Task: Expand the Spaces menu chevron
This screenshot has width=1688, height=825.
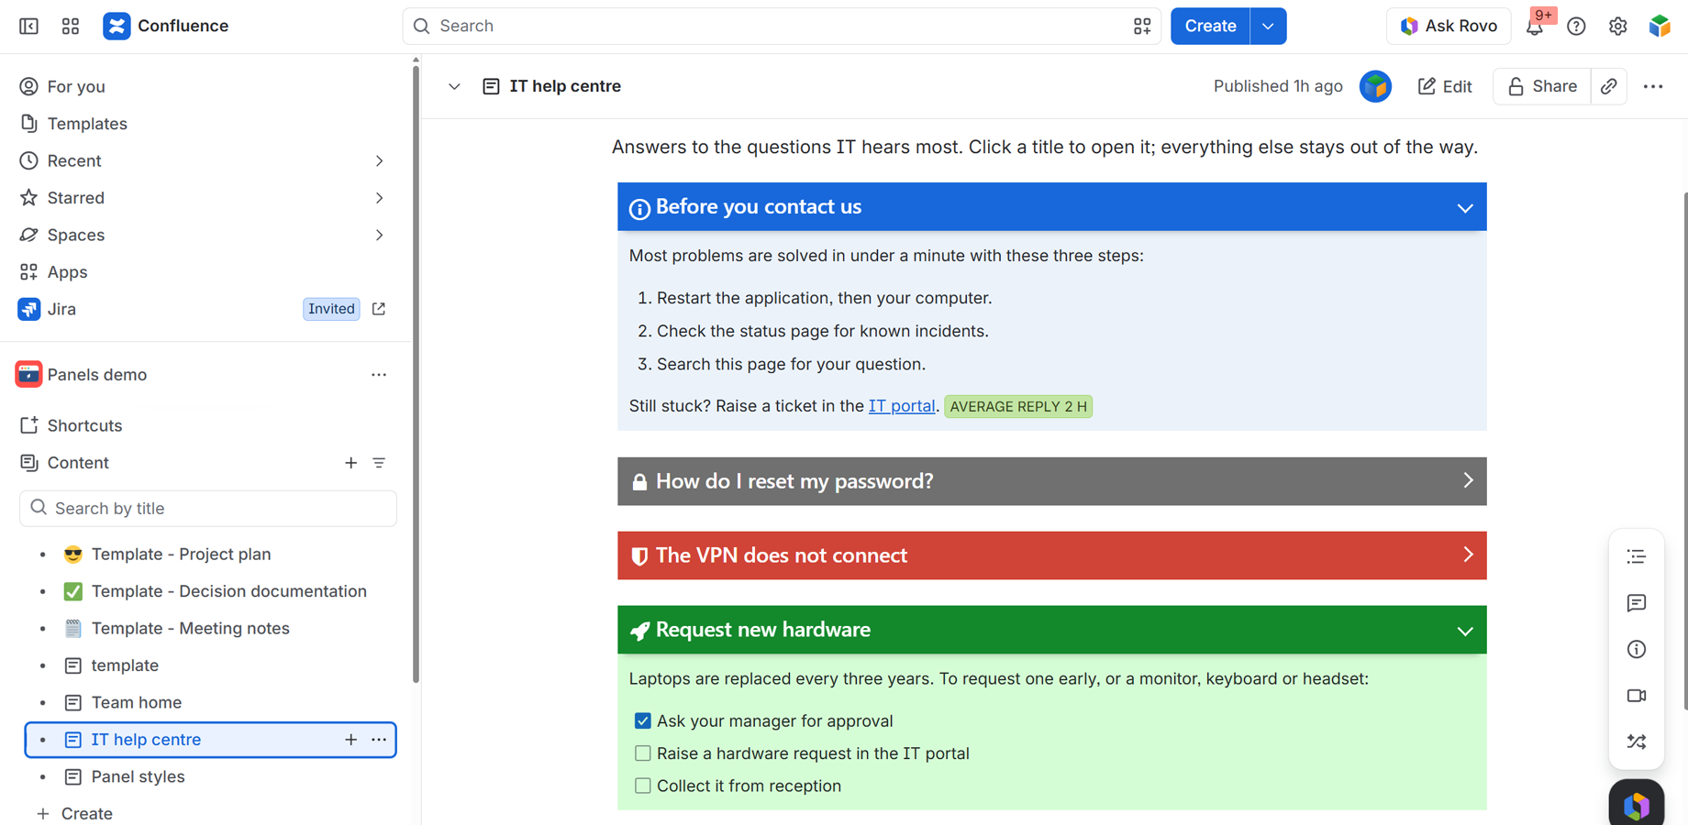Action: click(379, 236)
